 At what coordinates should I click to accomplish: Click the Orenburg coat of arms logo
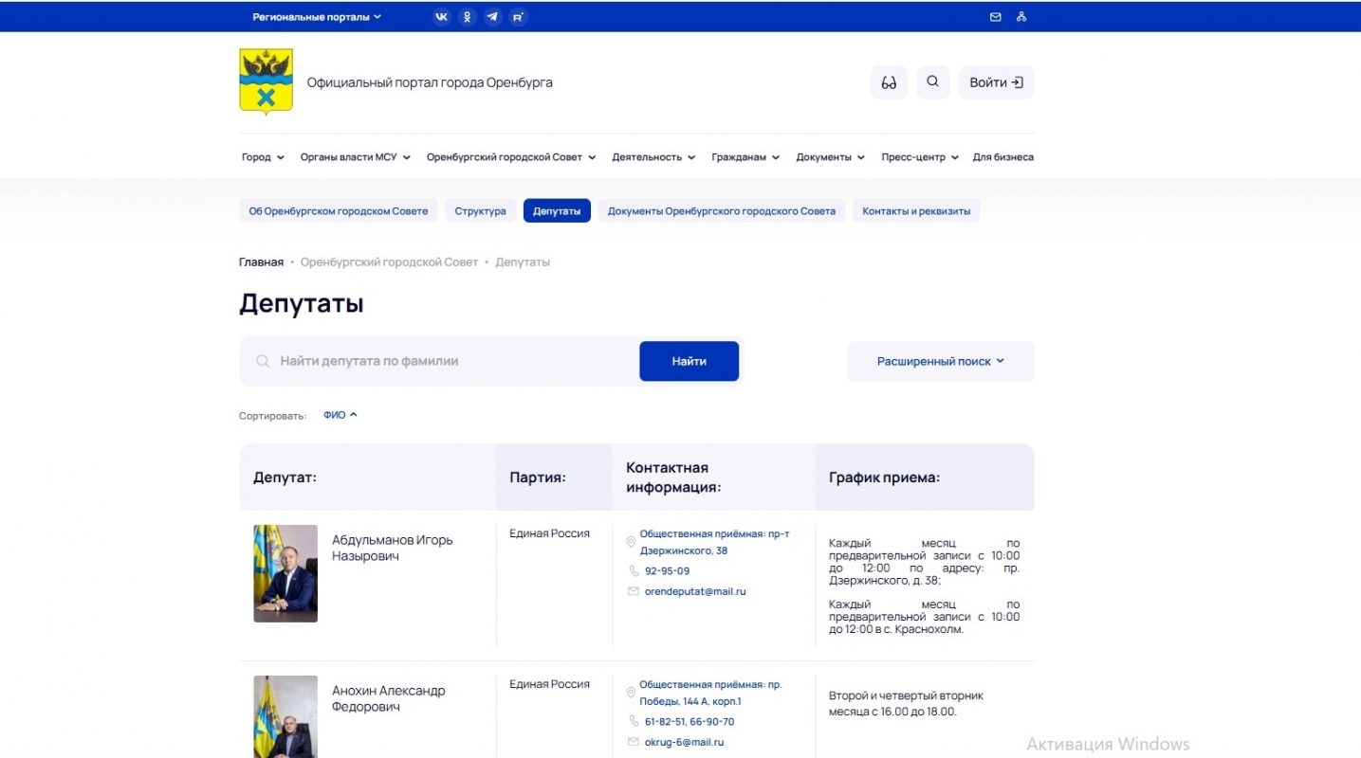(x=266, y=81)
